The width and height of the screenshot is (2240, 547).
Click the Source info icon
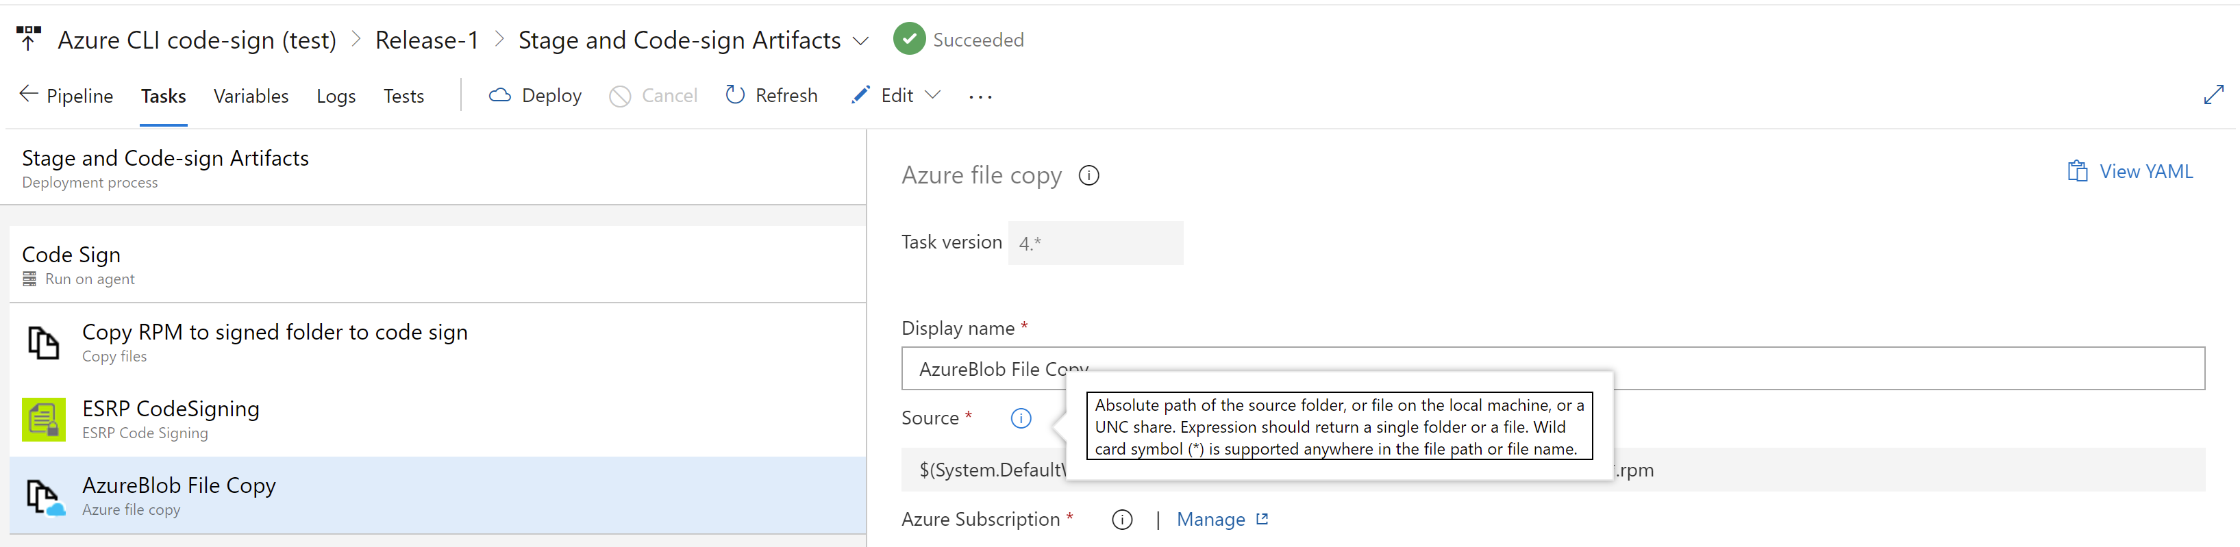click(x=1021, y=418)
